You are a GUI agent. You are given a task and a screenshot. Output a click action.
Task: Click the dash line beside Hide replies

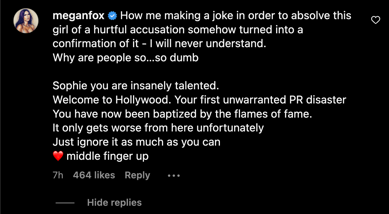65,203
